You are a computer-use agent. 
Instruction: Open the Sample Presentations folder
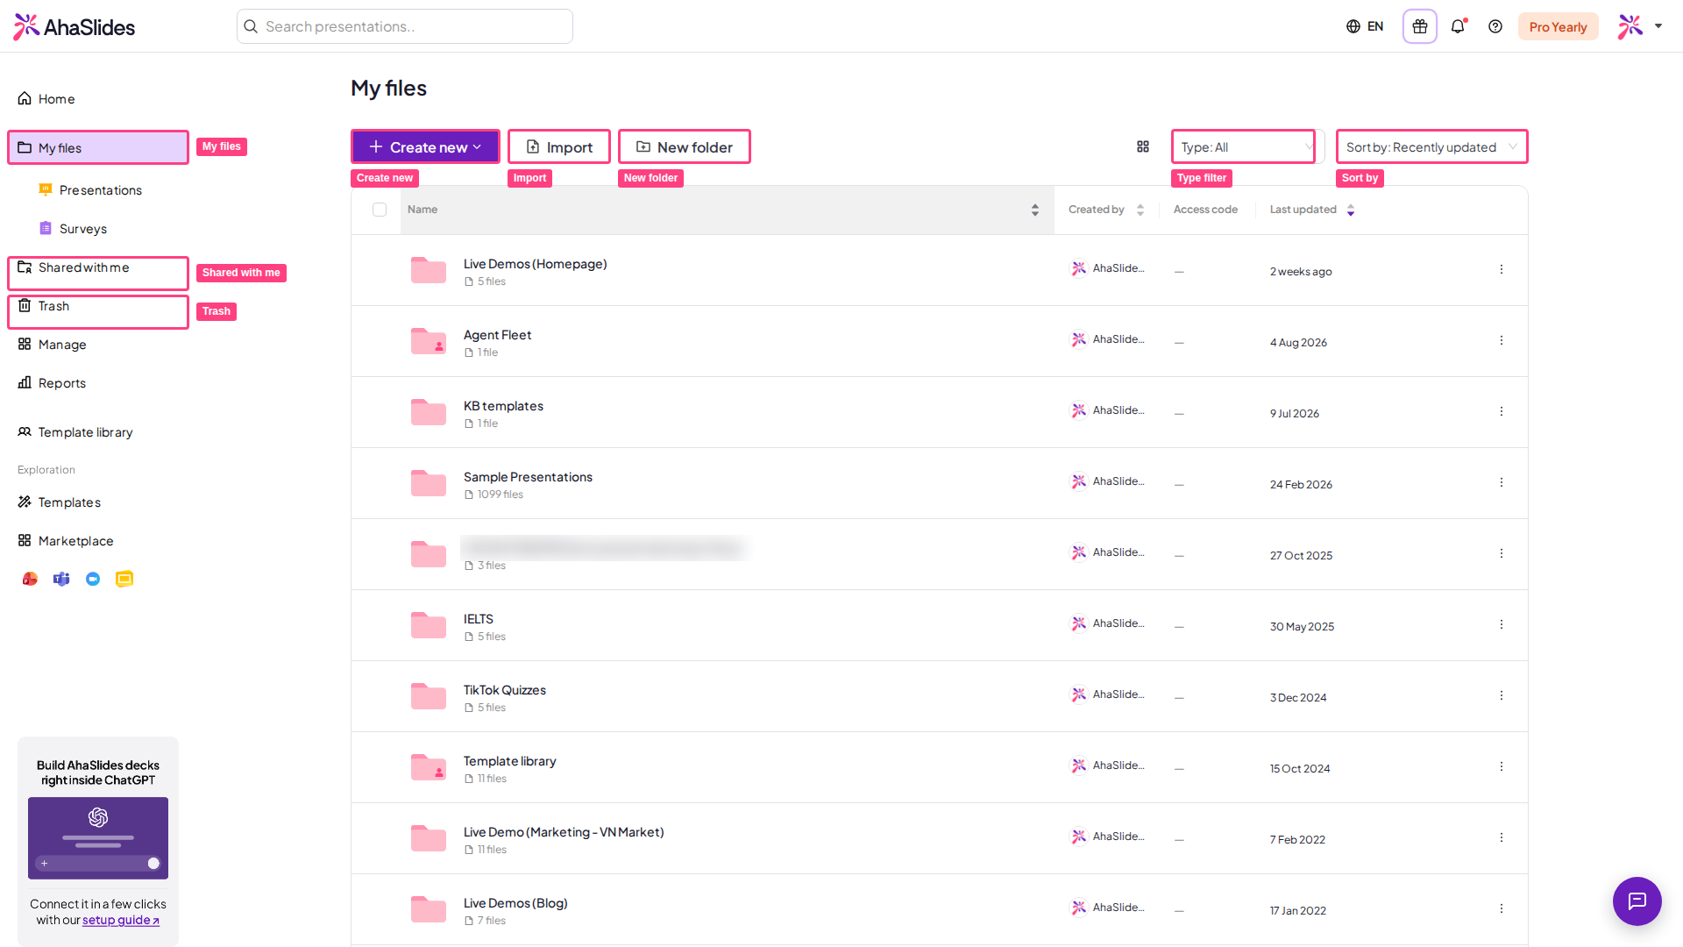coord(528,477)
